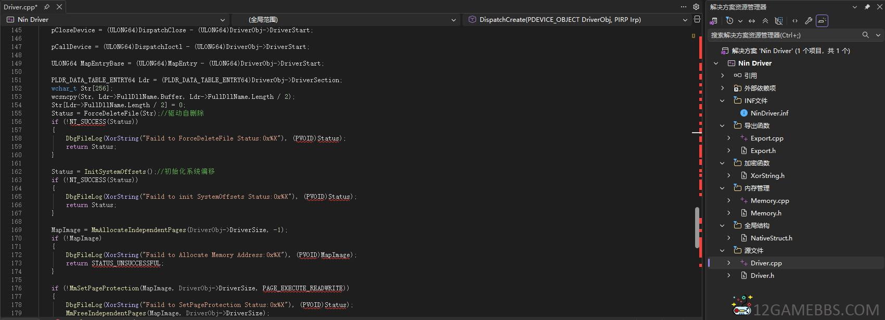Expand the Export.cpp item arrow
This screenshot has width=885, height=320.
(728, 138)
